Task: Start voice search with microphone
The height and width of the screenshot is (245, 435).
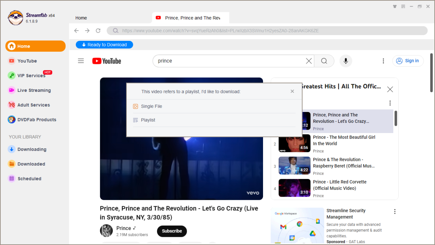Action: 346,61
